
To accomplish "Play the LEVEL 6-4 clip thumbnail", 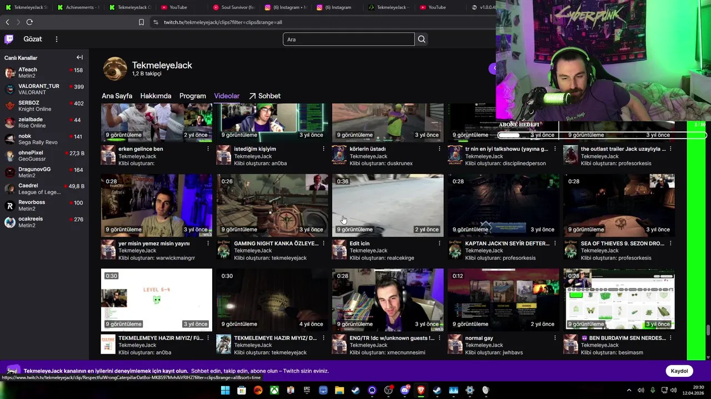I will pyautogui.click(x=157, y=300).
